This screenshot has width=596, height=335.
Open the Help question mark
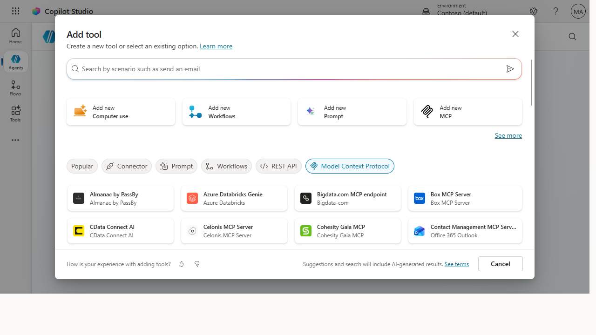555,11
